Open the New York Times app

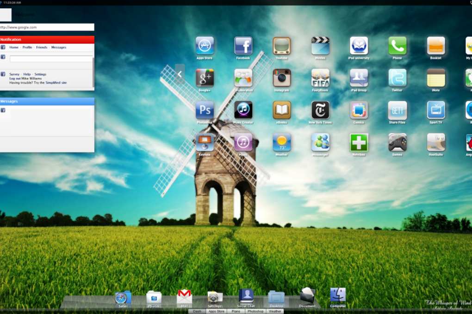[320, 110]
